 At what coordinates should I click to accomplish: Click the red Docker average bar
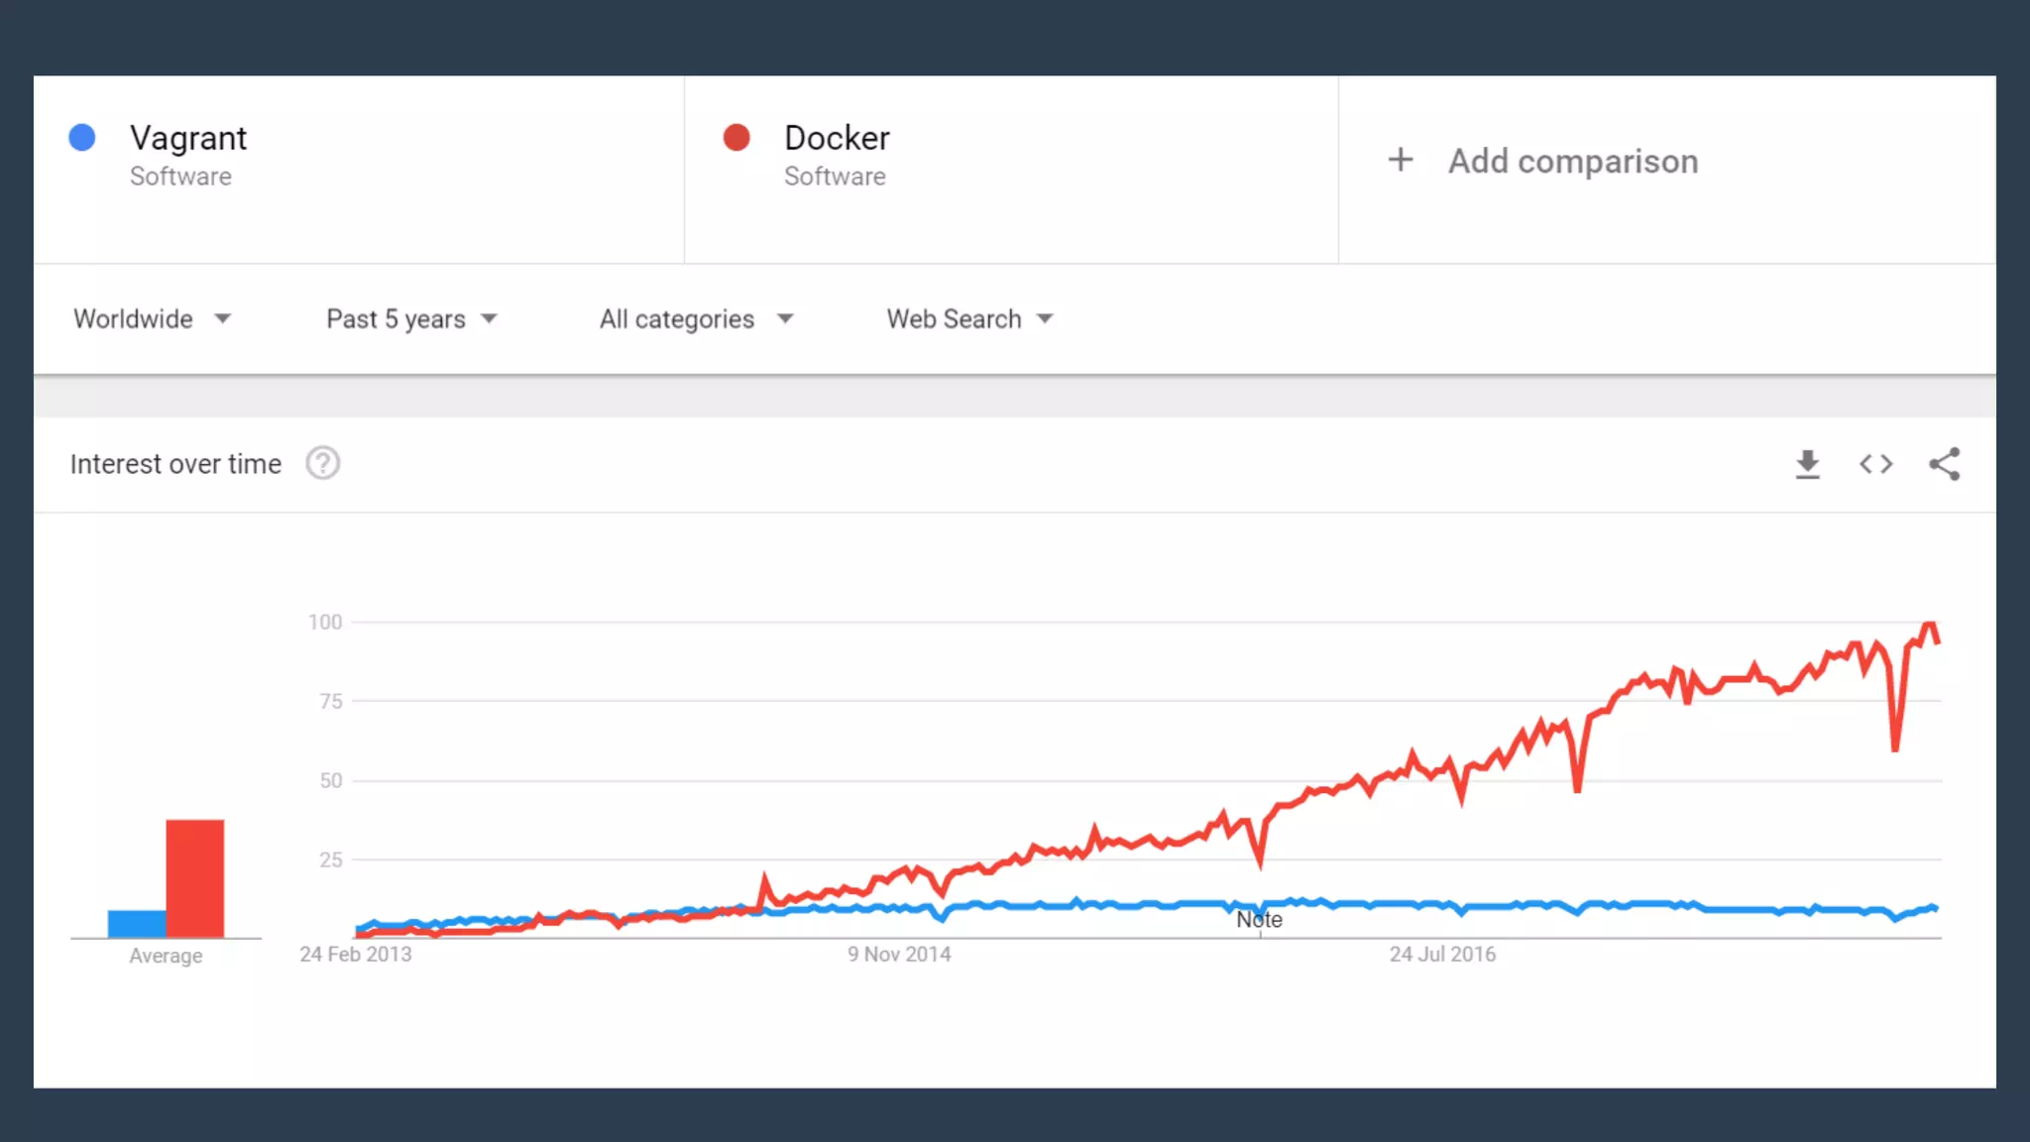[195, 877]
